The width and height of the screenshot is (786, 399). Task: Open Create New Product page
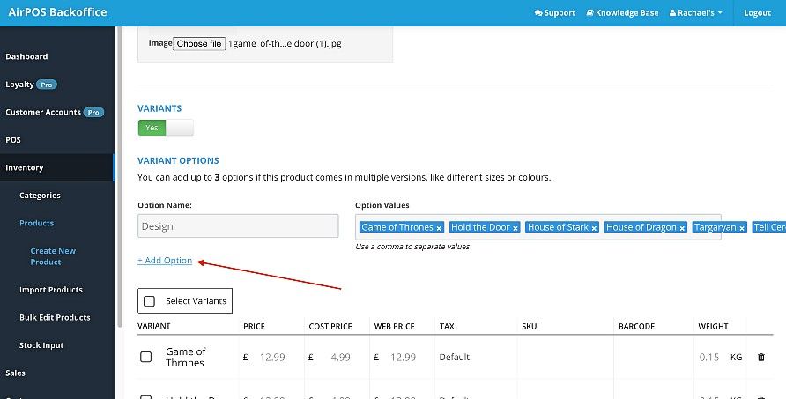[53, 256]
